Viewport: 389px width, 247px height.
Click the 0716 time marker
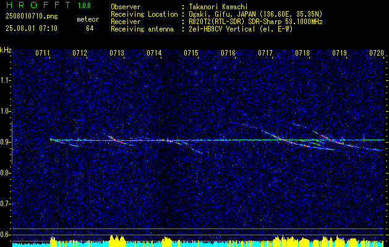click(x=228, y=52)
